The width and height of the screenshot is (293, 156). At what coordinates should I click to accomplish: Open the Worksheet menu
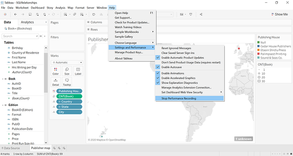point(22,8)
